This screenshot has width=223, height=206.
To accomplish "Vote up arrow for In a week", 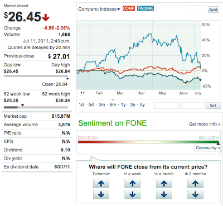I will [133, 184].
